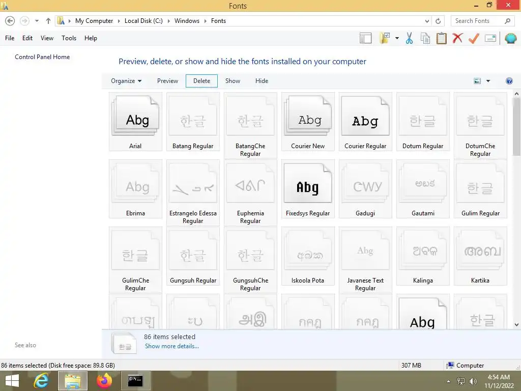Select the Gautami font
Screen dimensions: 521x391
click(423, 189)
